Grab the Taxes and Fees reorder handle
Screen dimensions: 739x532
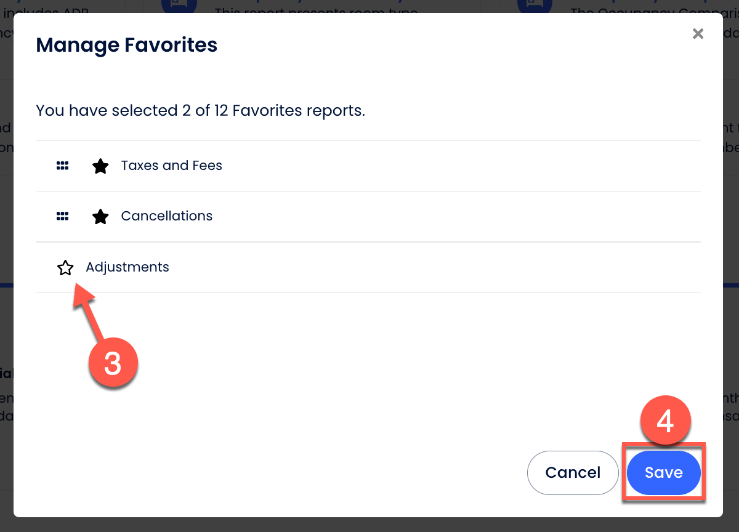[62, 166]
